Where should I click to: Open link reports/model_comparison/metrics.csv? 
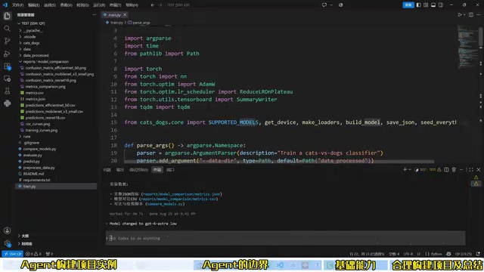[178, 199]
